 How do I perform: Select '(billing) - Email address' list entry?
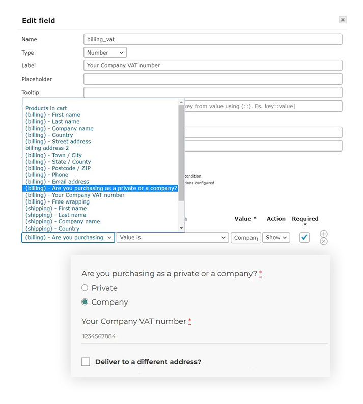(57, 182)
